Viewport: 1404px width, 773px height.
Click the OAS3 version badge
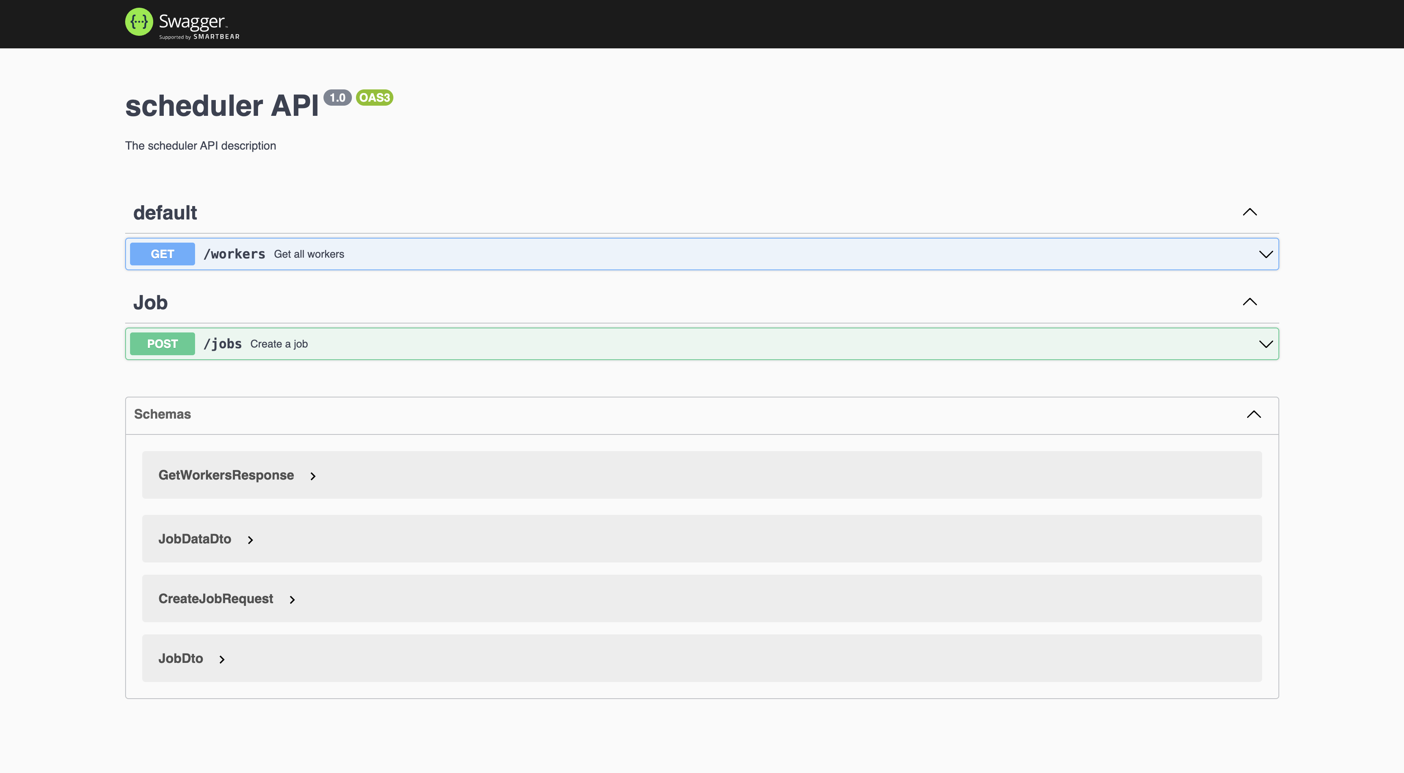click(374, 98)
